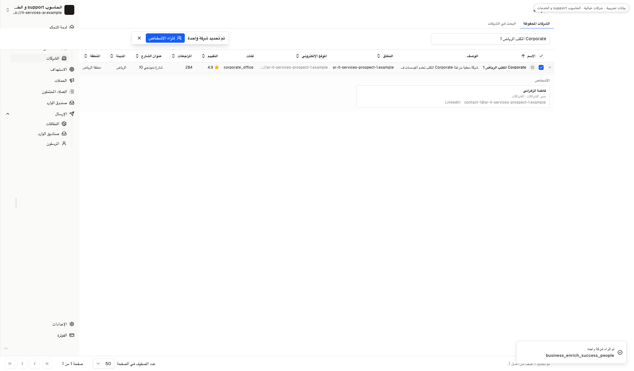Go to الحملات campaigns page
This screenshot has width=634, height=371.
40,80
